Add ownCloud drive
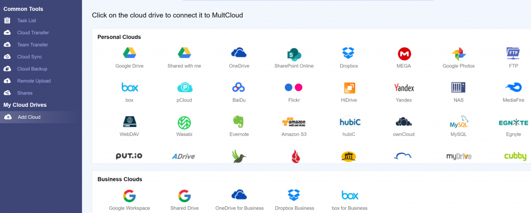Viewport: 531px width, 213px height. (403, 122)
